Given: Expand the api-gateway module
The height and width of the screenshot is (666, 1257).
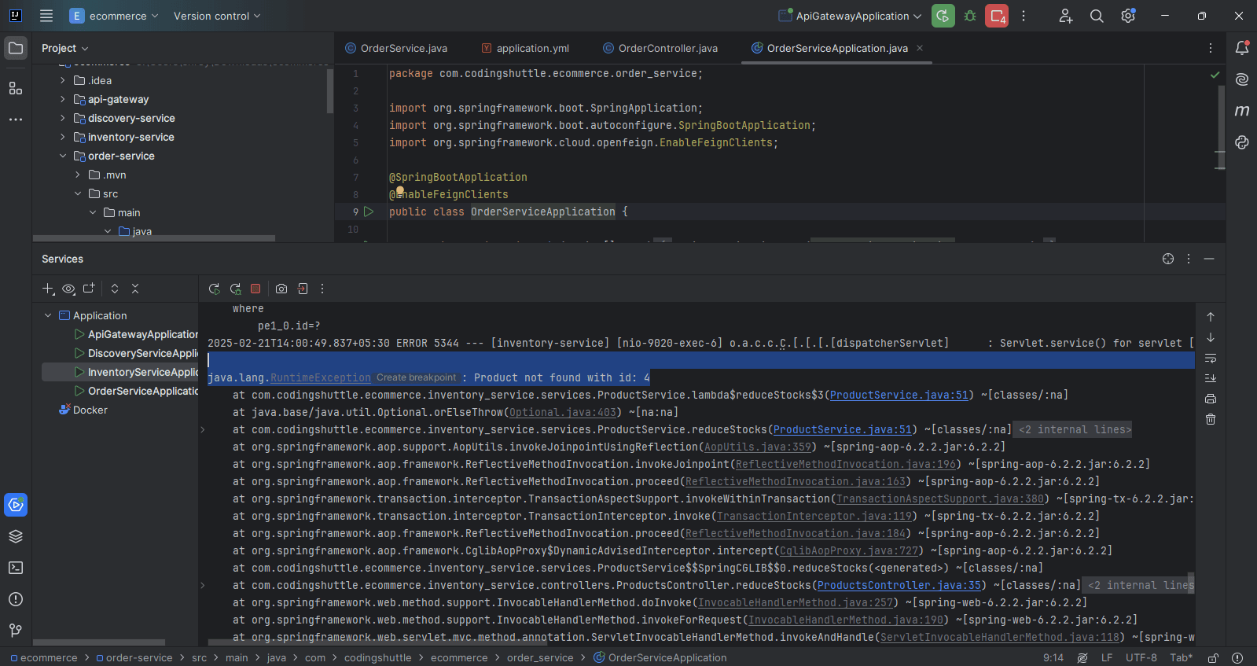Looking at the screenshot, I should coord(63,99).
